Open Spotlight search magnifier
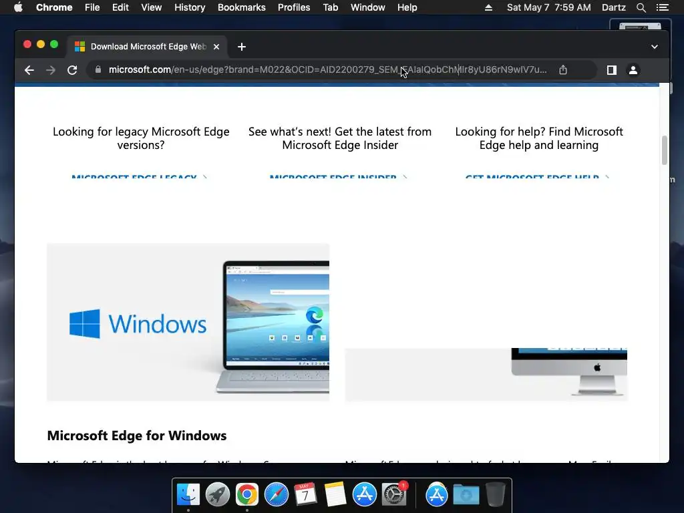Image resolution: width=684 pixels, height=513 pixels. [x=641, y=7]
